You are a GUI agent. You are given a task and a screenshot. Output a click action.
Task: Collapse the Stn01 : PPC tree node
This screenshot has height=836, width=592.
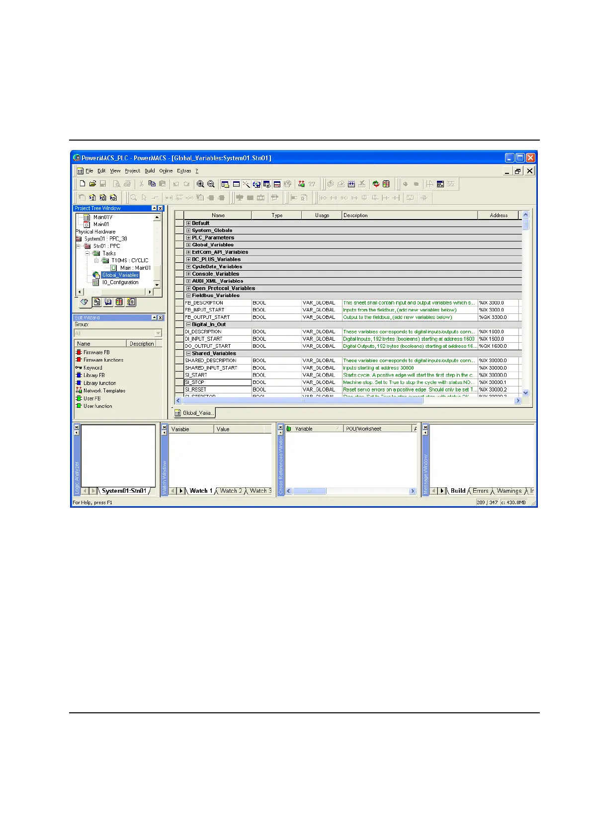tap(79, 246)
